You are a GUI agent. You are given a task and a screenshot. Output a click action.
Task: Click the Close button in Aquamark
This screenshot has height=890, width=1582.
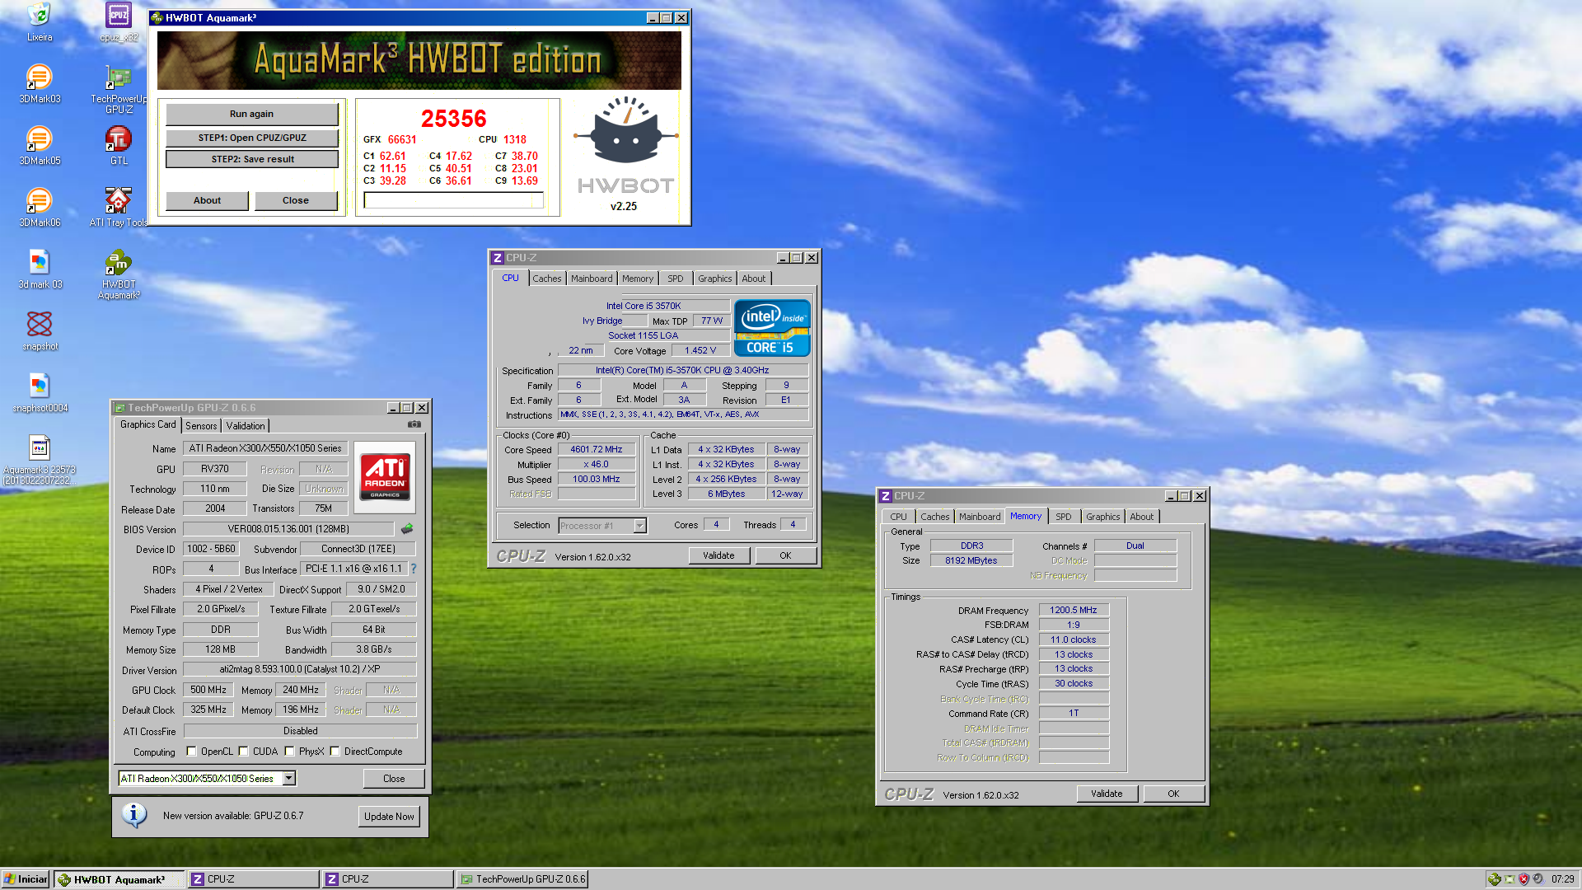pos(296,200)
